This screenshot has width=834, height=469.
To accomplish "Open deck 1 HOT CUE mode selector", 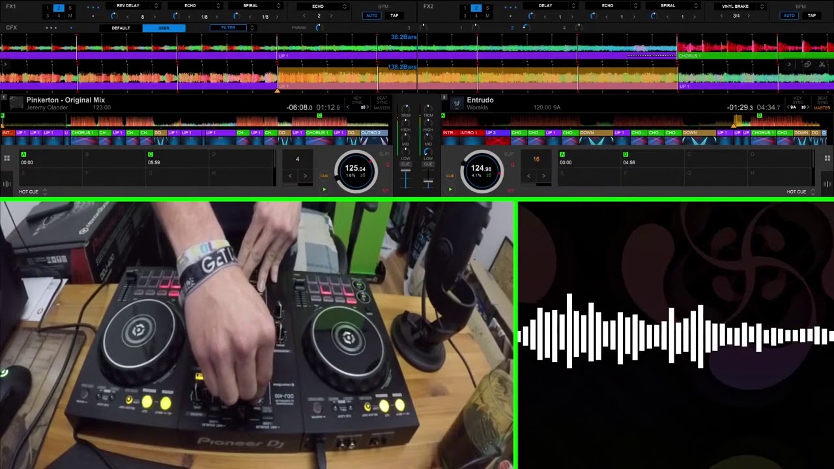I will point(33,192).
